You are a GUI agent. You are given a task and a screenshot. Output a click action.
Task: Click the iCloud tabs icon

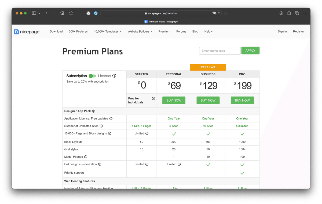[71, 13]
